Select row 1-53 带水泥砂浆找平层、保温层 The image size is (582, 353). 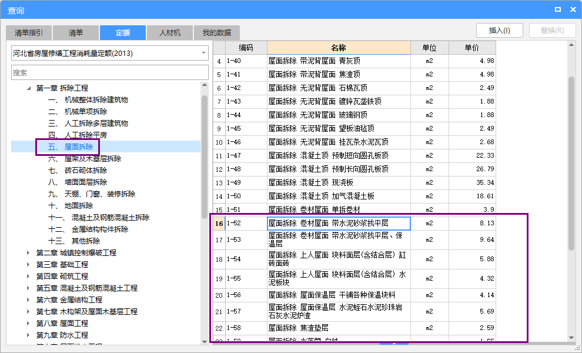coord(354,239)
